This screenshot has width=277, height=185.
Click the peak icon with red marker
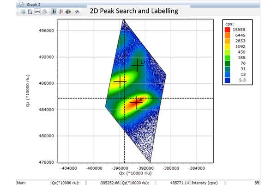pyautogui.click(x=61, y=11)
